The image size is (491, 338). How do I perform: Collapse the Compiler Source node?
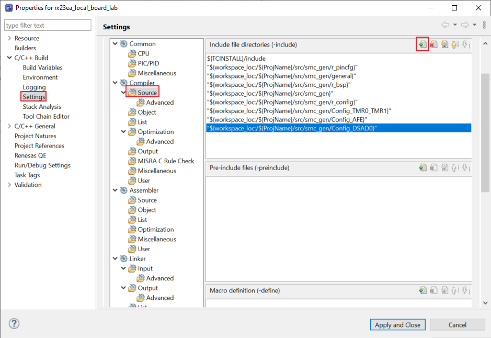click(x=123, y=93)
